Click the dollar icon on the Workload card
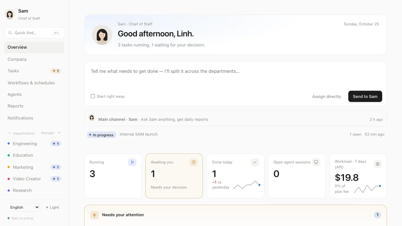Screen dimensions: 402x226 pos(378,164)
